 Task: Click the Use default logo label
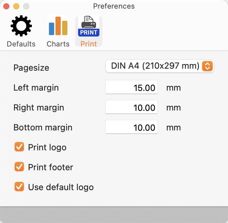61,187
